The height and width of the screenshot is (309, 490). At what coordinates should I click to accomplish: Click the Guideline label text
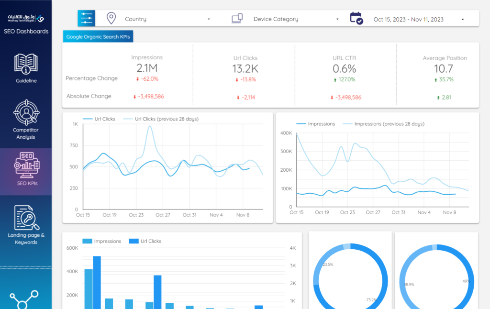26,80
